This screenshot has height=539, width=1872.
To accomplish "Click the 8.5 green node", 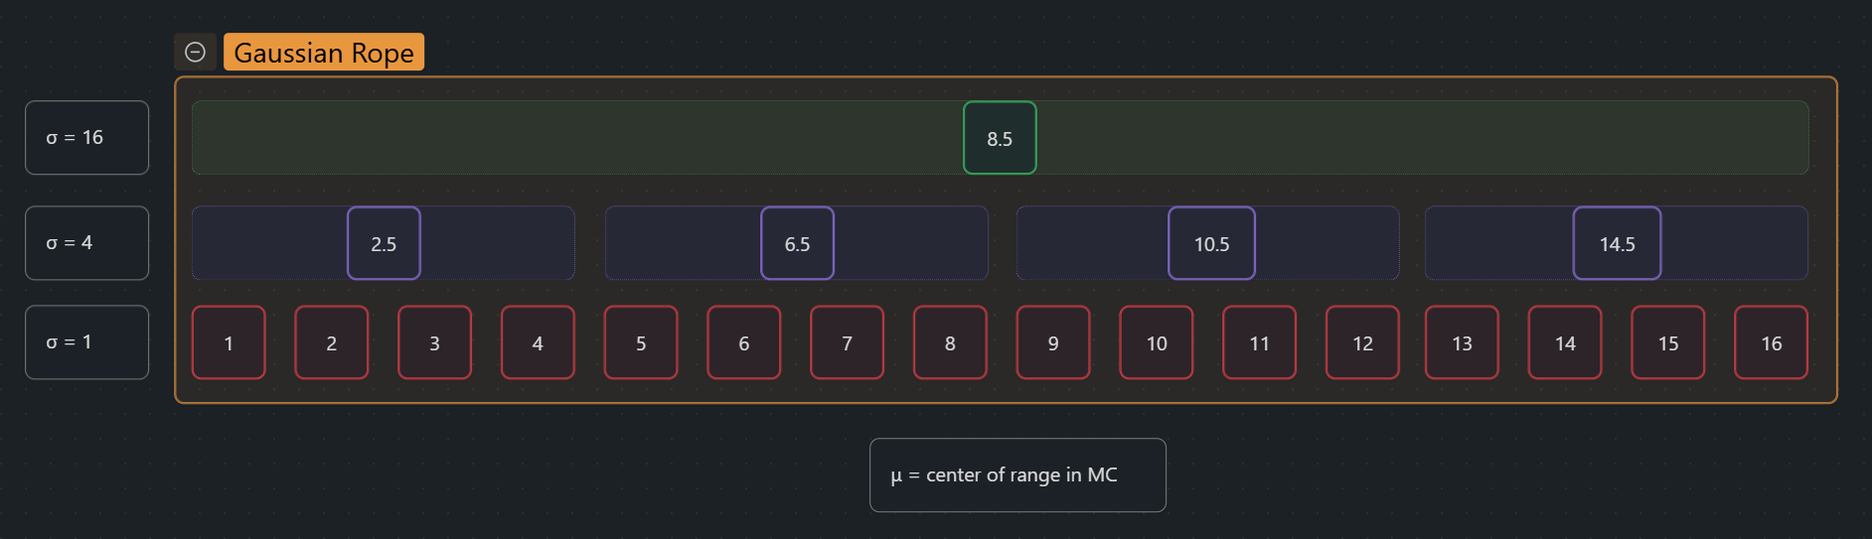I will 1000,138.
